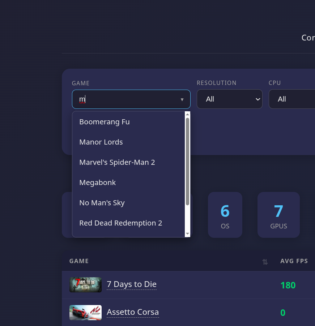The height and width of the screenshot is (326, 315).
Task: Click the 7 Days to Die thumbnail
Action: point(85,285)
